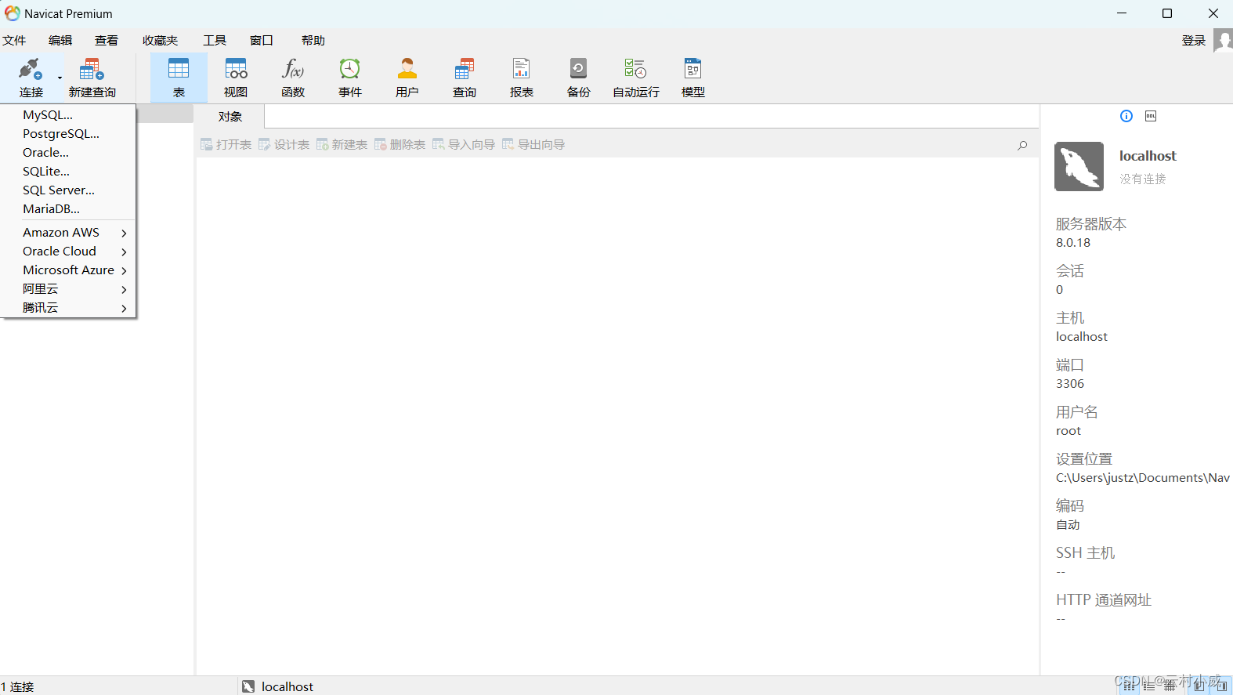Click the 设计表 (Design Table) button

[x=284, y=144]
